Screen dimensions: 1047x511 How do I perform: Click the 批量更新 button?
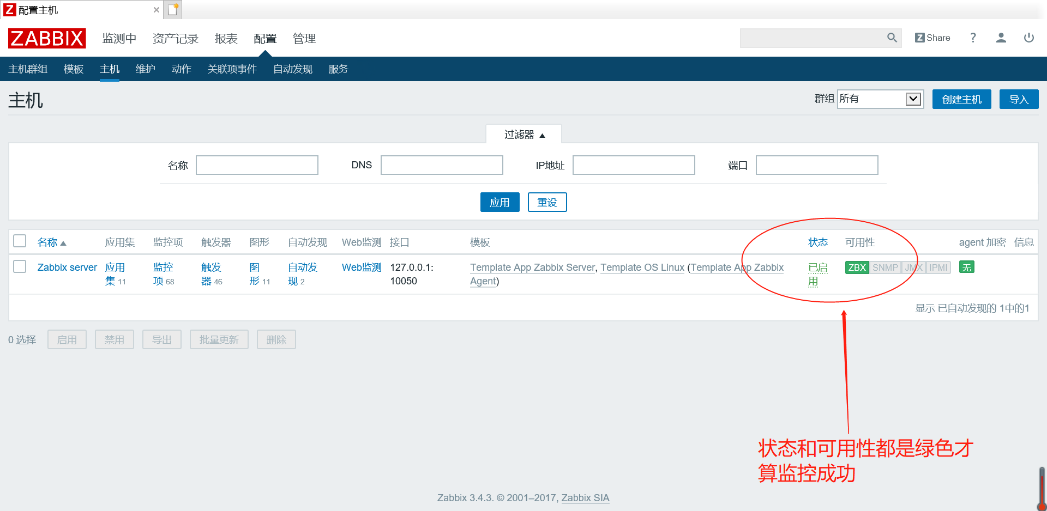[x=219, y=339]
